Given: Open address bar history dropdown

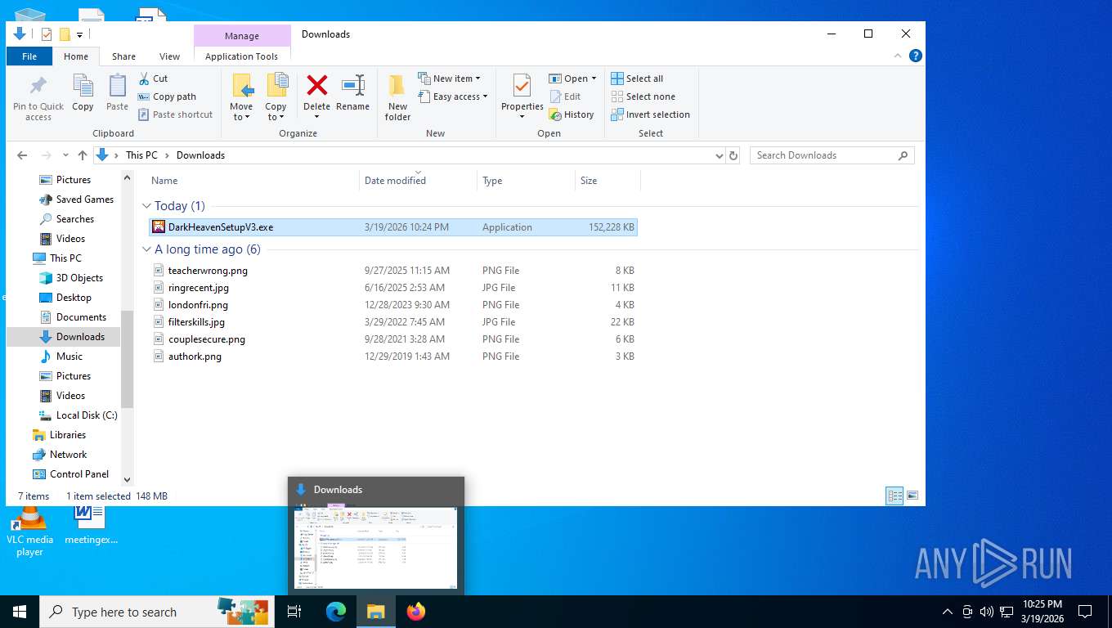Looking at the screenshot, I should (719, 155).
